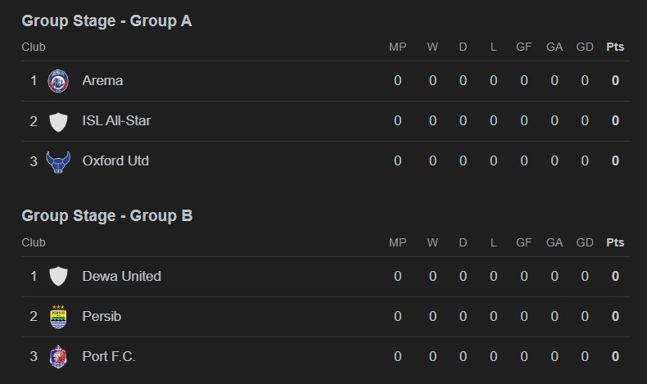
Task: Click the Persib club crest icon
Action: coord(58,317)
